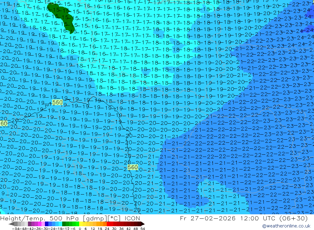314x230 pixels.
Task: Click the left gray arrow of color scale
Action: 11,224
